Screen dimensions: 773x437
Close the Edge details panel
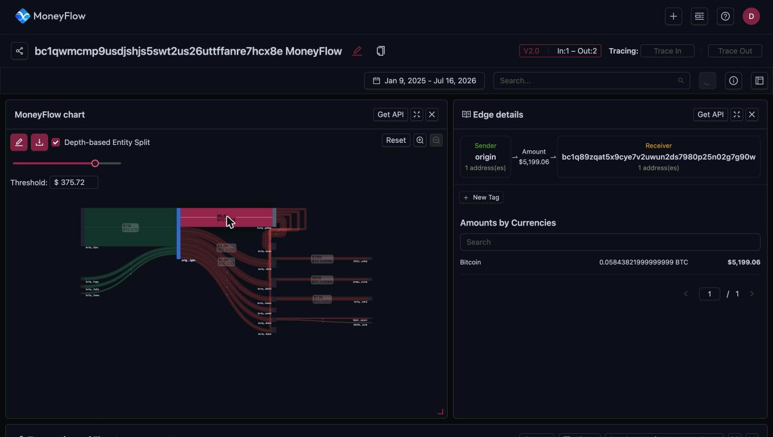click(x=752, y=115)
